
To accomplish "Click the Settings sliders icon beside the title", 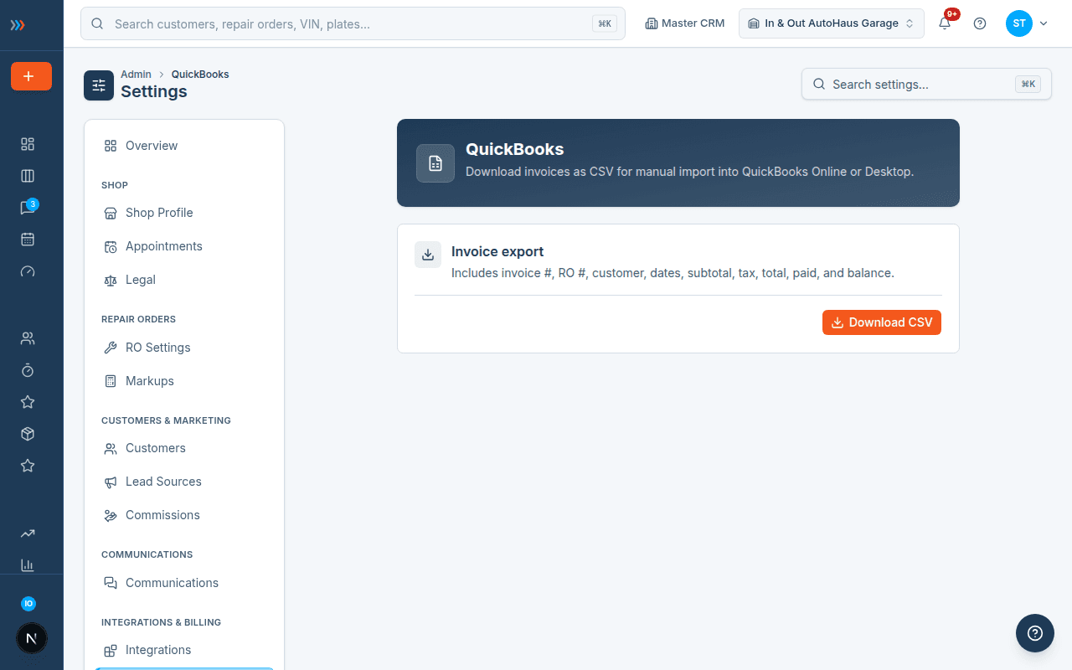I will coord(99,85).
